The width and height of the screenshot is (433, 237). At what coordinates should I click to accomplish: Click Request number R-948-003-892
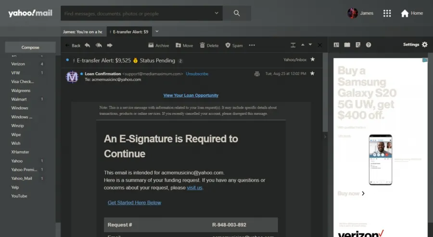(x=229, y=225)
